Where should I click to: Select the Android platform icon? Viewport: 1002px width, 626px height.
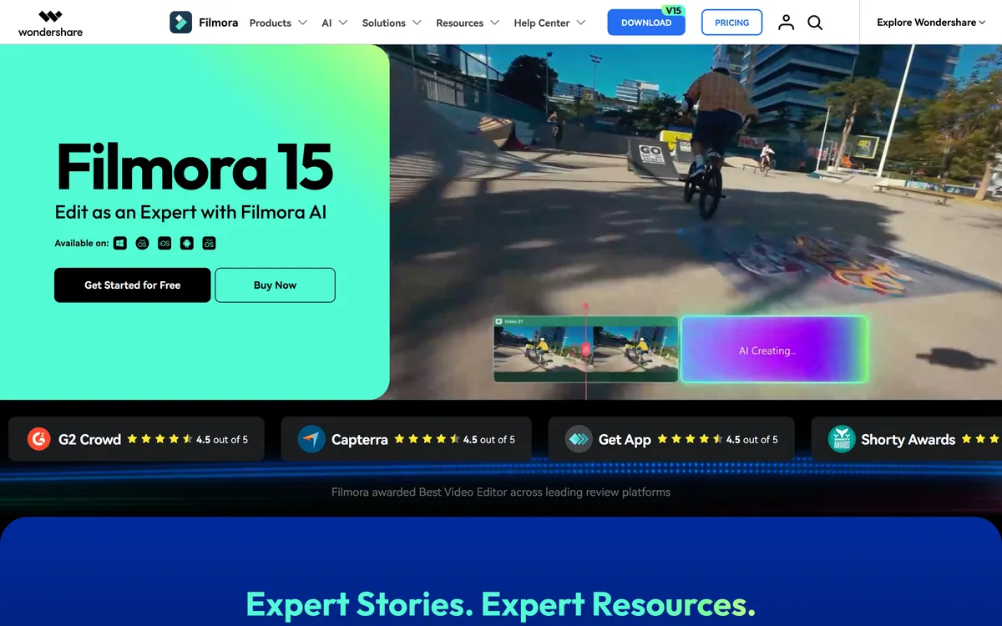187,243
